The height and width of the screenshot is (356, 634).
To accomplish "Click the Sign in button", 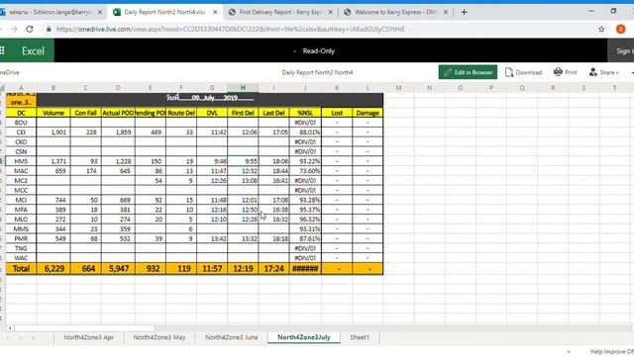I will 623,50.
